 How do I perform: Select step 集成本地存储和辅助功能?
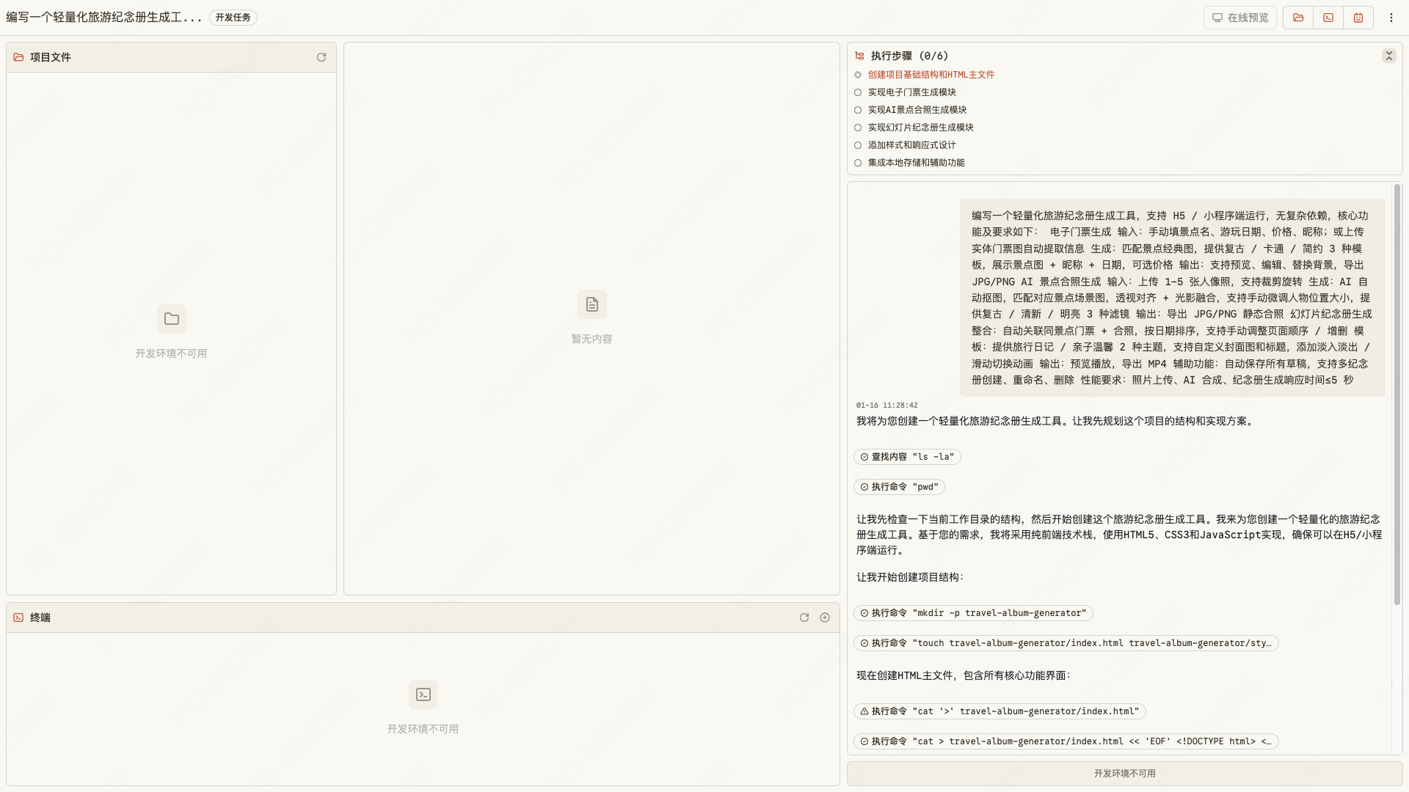[x=916, y=163]
